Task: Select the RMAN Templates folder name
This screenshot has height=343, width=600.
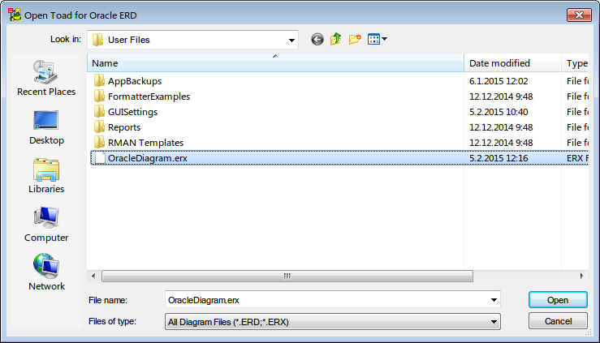Action: (146, 143)
